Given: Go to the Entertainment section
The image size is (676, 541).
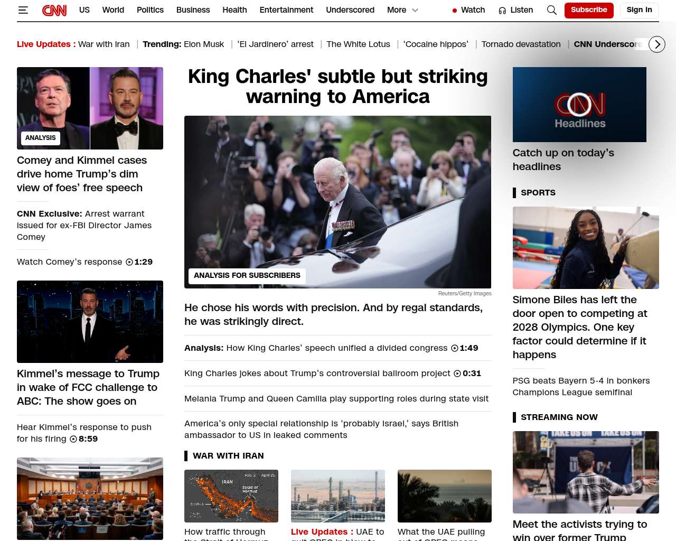Looking at the screenshot, I should click(286, 10).
